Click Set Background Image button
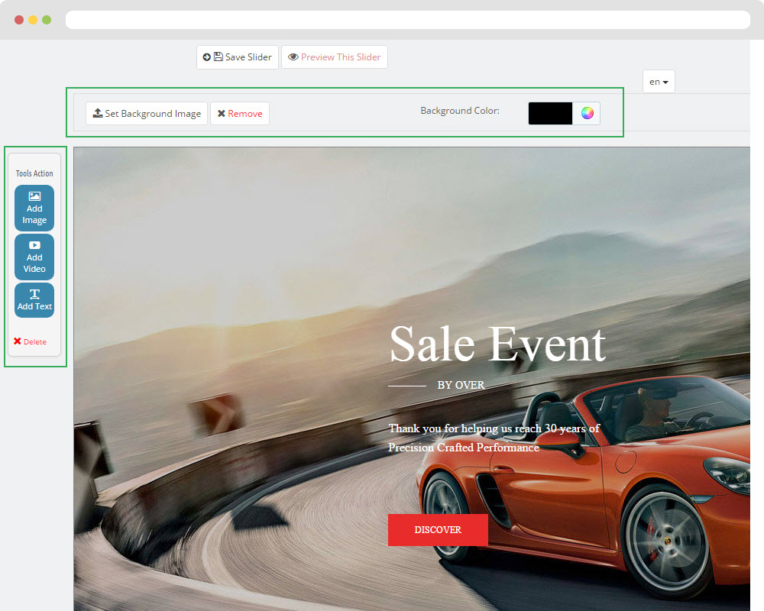This screenshot has height=611, width=764. click(x=147, y=114)
